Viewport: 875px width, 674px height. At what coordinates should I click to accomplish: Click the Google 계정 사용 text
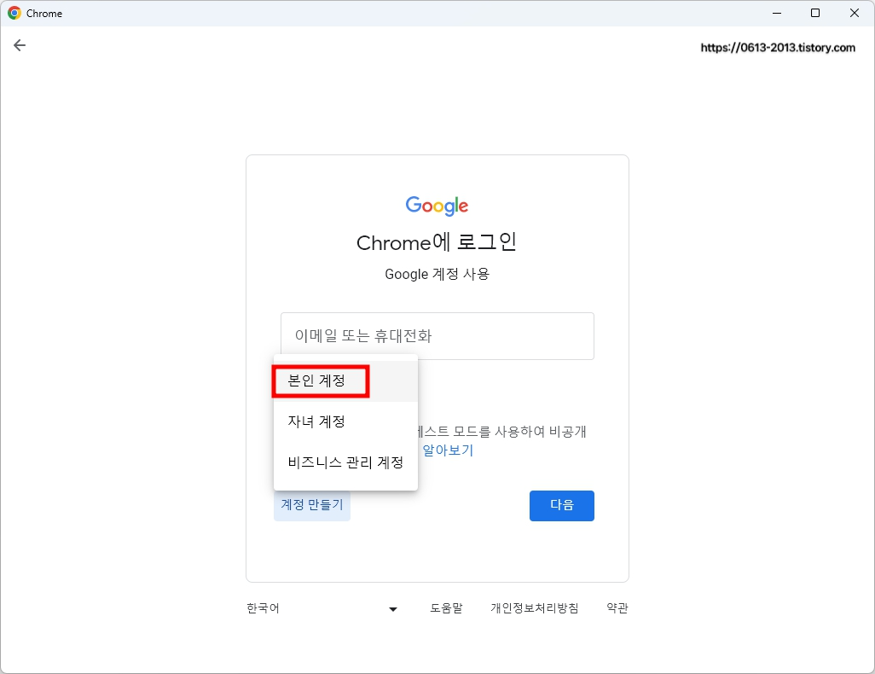coord(437,274)
